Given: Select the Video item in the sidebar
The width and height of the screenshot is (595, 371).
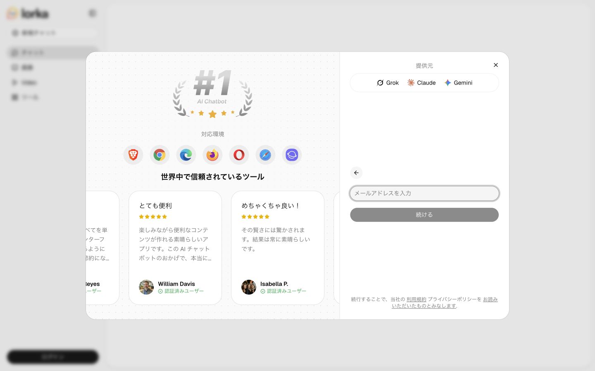Looking at the screenshot, I should click(x=53, y=82).
